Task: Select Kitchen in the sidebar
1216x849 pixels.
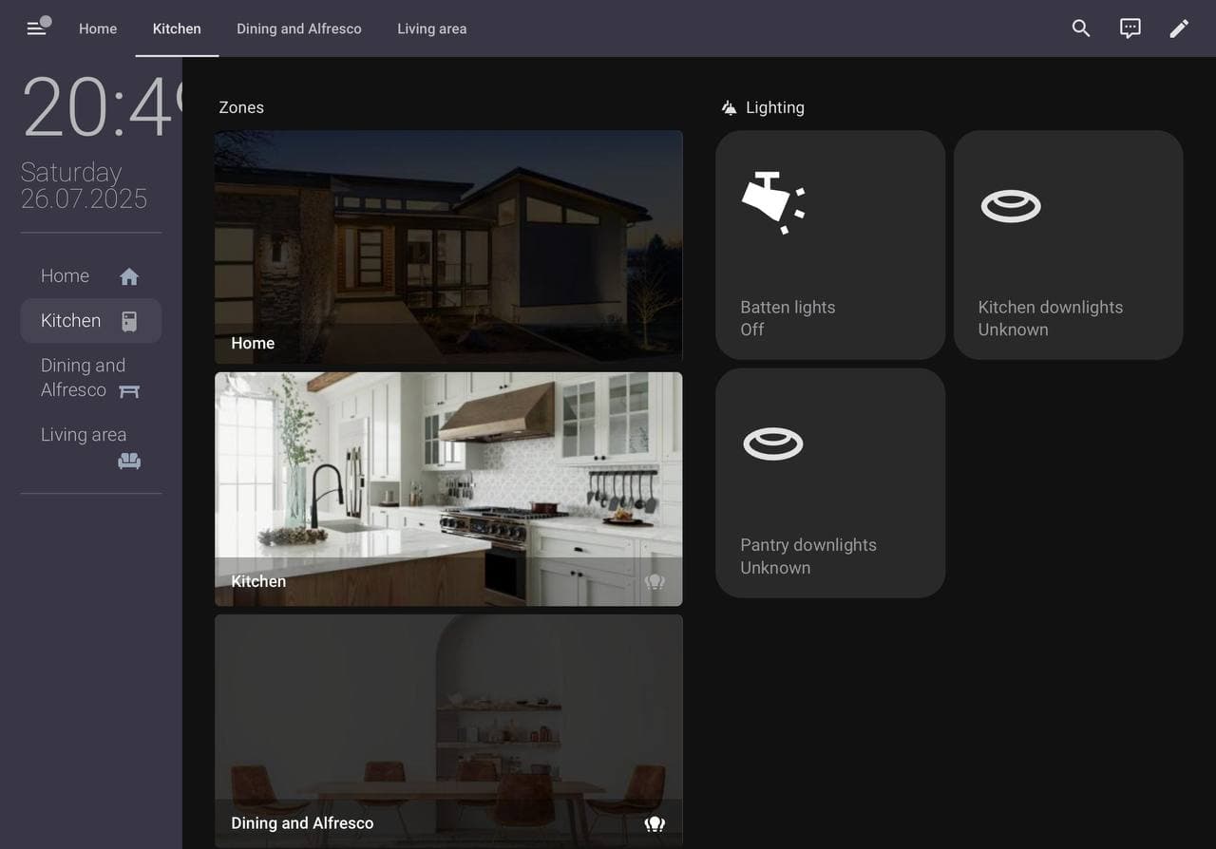Action: (x=91, y=321)
